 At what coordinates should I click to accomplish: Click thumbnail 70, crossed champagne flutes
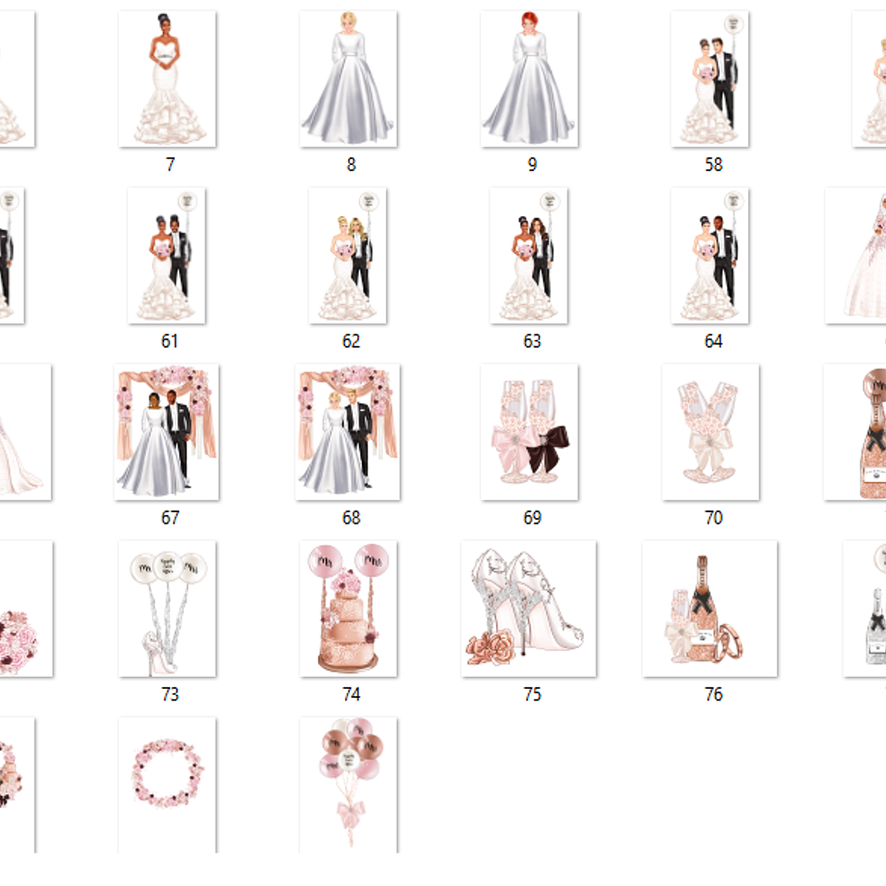710,432
